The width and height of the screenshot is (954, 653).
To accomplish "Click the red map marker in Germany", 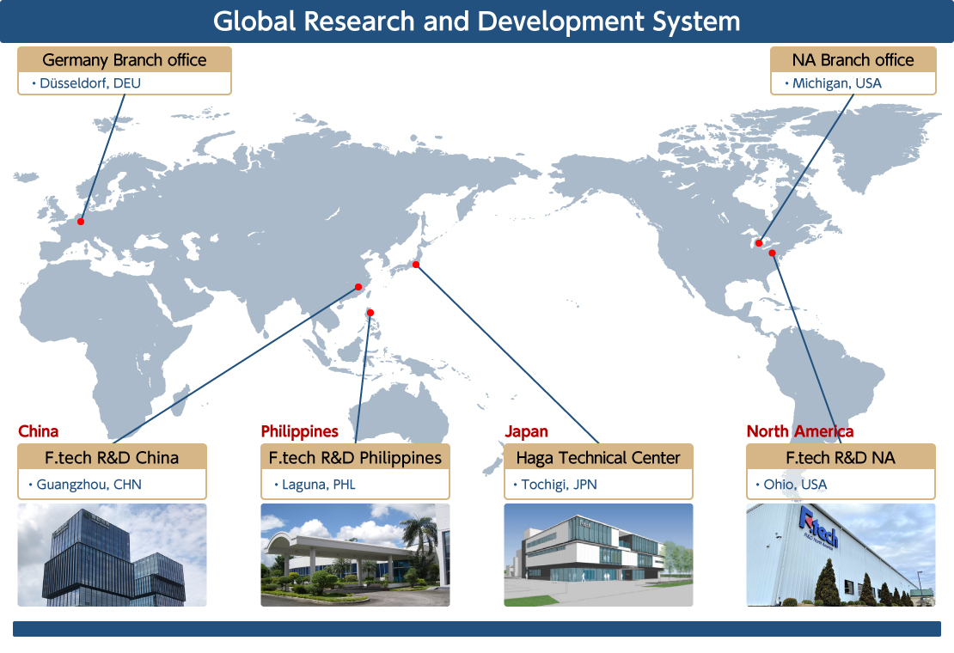I will (80, 222).
